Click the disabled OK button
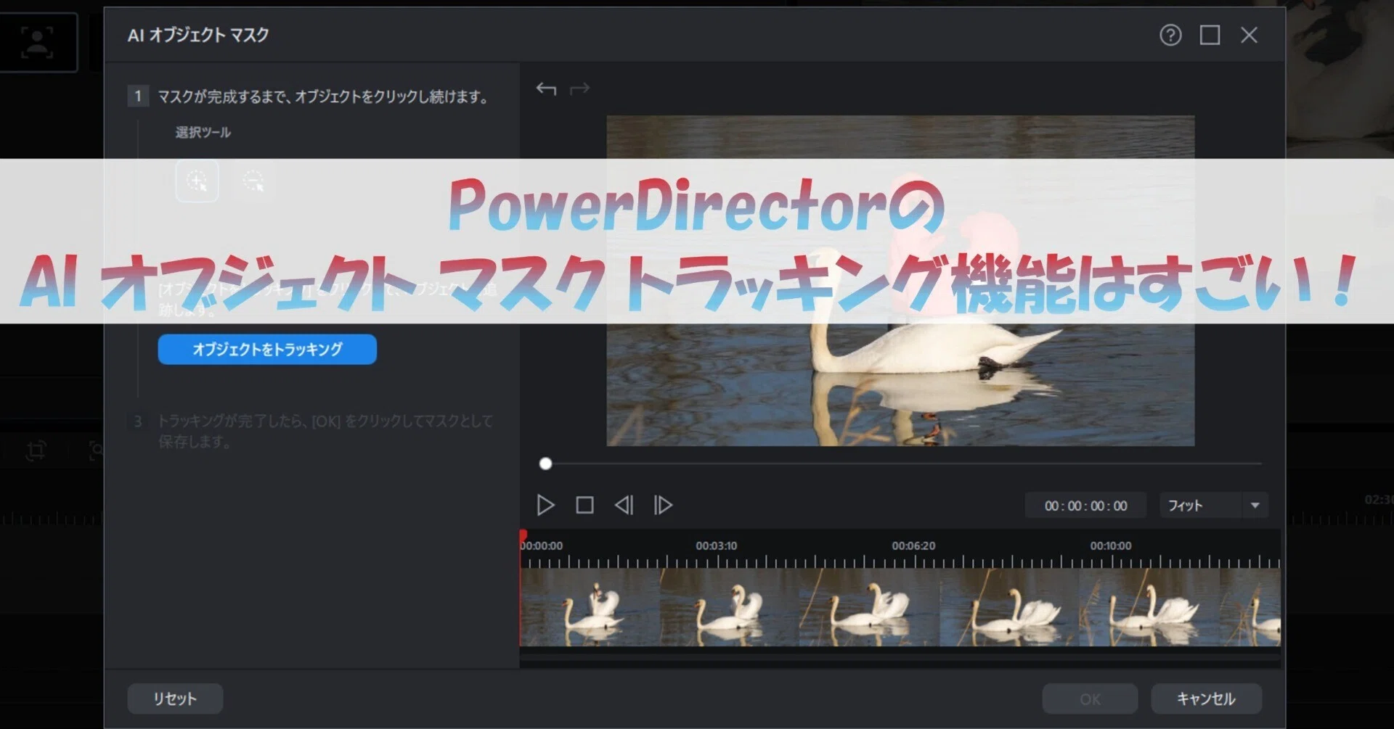The height and width of the screenshot is (729, 1394). pos(1090,699)
